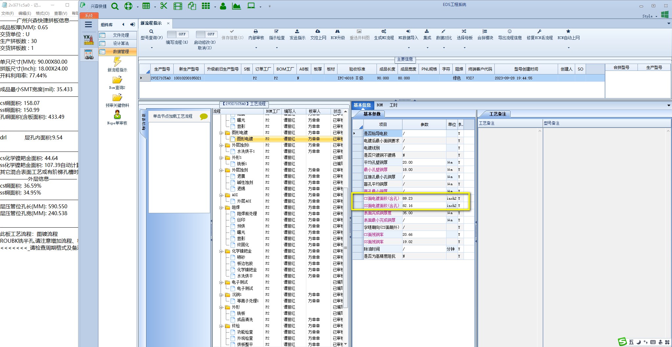Click the film strip icon in quick toolbar
This screenshot has width=672, height=347.
coord(178,6)
